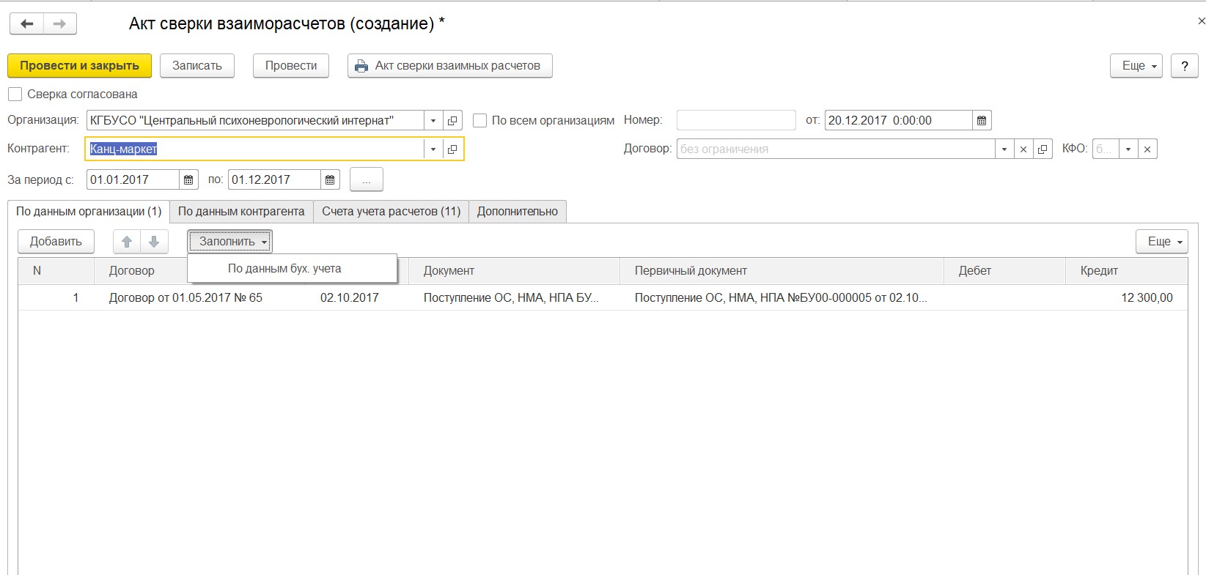Move the row up with the up arrow

[127, 241]
